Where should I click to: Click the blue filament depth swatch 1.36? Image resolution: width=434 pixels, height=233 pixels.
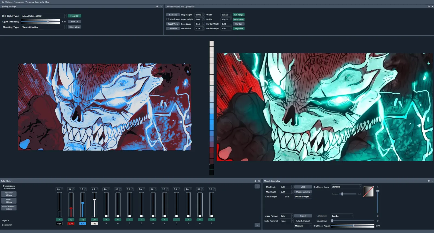[82, 224]
